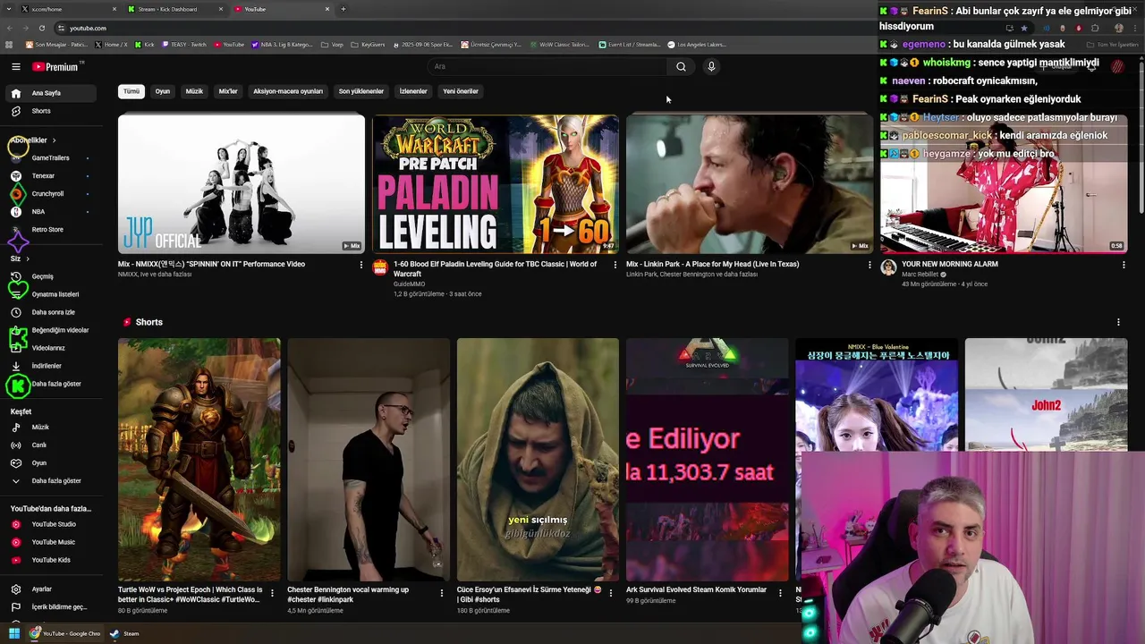The height and width of the screenshot is (644, 1145).
Task: Click the search magnifier button
Action: tap(681, 66)
